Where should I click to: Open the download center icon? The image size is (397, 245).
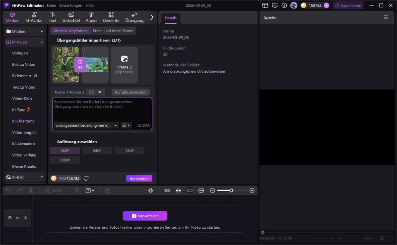pos(284,5)
